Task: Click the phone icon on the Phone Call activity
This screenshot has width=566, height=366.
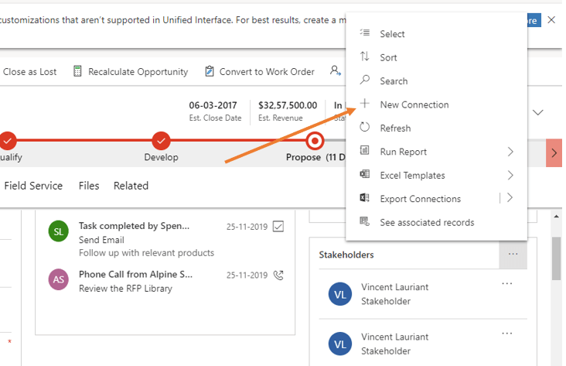Action: pos(278,275)
